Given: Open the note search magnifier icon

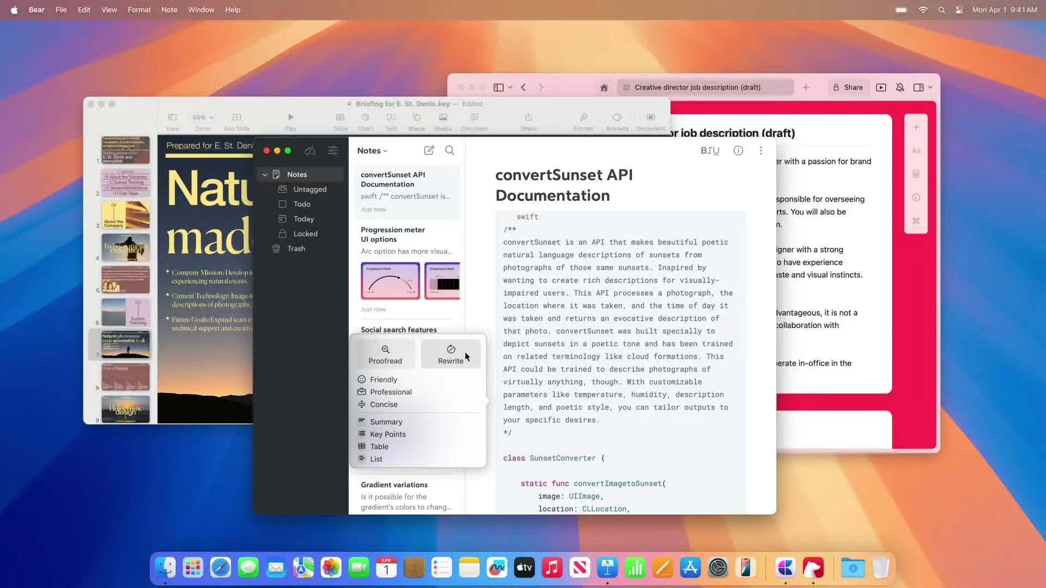Looking at the screenshot, I should pos(449,150).
